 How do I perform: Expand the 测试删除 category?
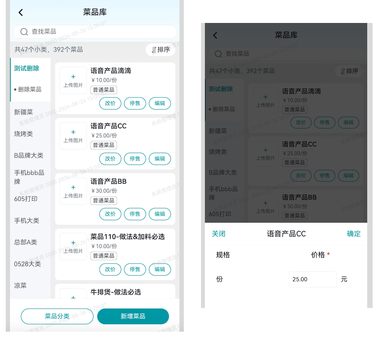27,68
